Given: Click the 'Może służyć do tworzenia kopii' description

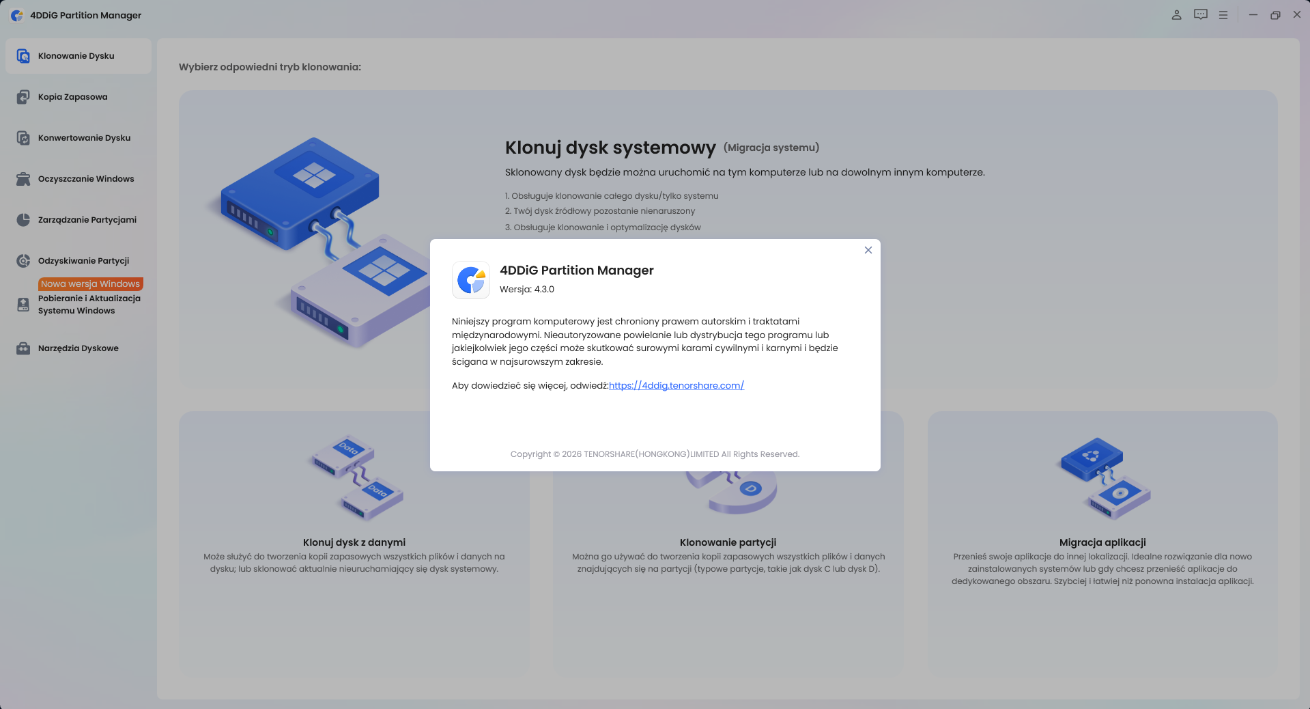Looking at the screenshot, I should [x=354, y=563].
